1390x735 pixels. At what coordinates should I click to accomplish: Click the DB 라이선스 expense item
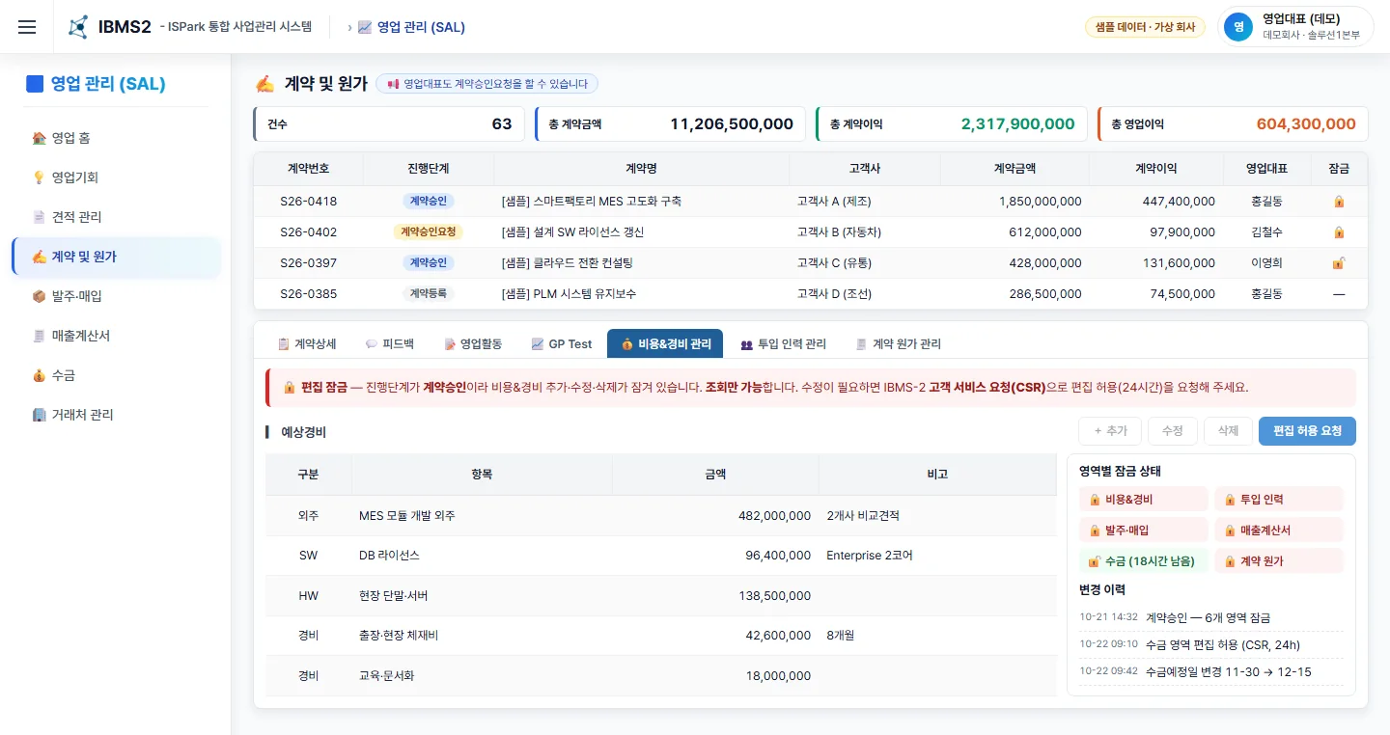(x=389, y=556)
